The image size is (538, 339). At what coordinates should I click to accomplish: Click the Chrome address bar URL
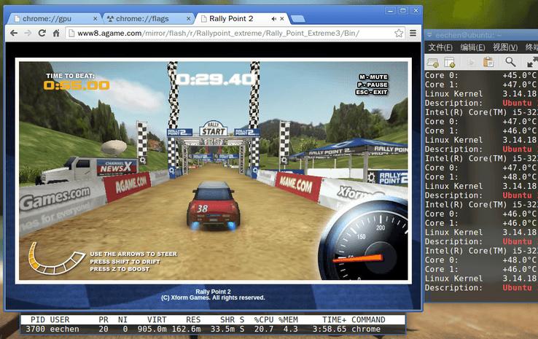(x=218, y=34)
